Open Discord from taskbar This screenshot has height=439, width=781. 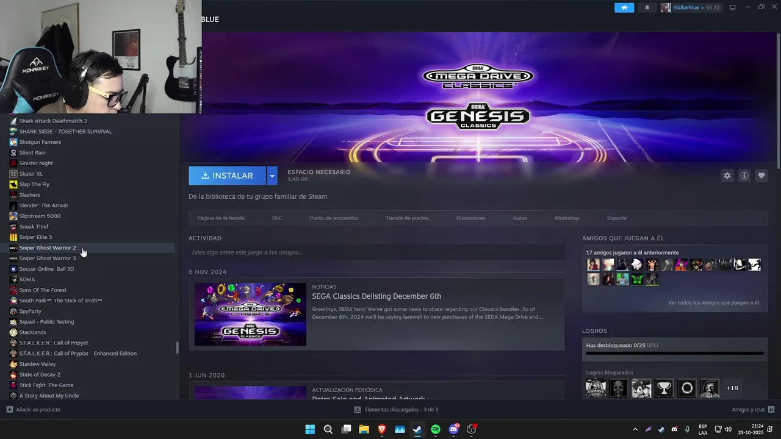point(453,429)
